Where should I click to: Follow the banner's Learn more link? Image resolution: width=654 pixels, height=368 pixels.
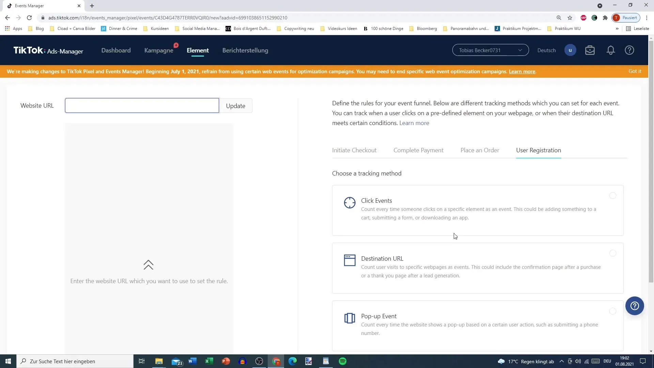tap(522, 72)
